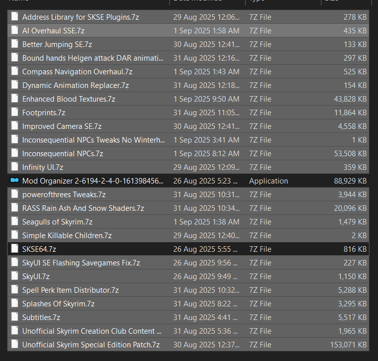The height and width of the screenshot is (361, 378).
Task: Select the name Mod Organizer 2-6194-2-4-0-161398456...
Action: (x=93, y=181)
